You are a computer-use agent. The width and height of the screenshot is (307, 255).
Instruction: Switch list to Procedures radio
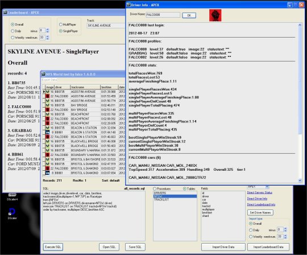[155, 188]
